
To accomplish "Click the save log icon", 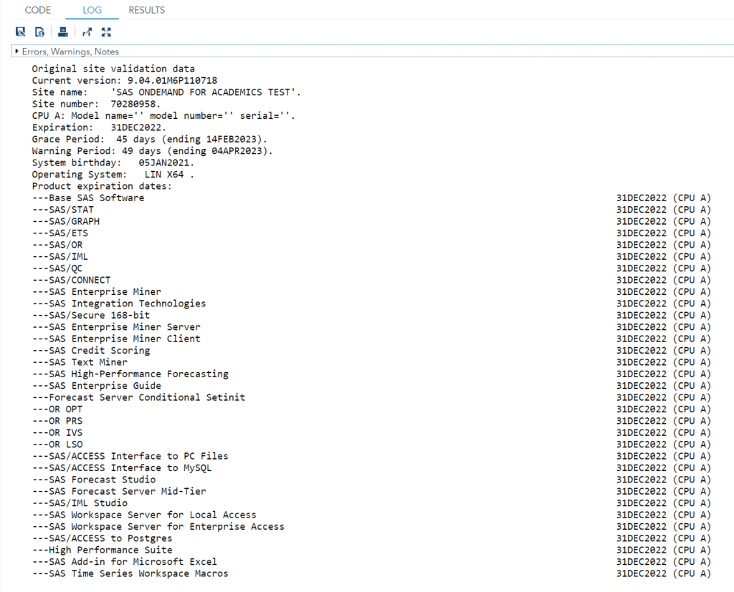I will coord(20,31).
